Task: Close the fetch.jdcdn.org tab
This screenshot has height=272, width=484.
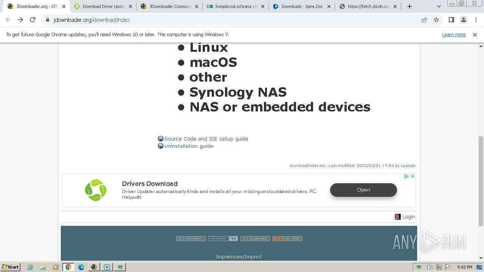Action: coord(395,6)
